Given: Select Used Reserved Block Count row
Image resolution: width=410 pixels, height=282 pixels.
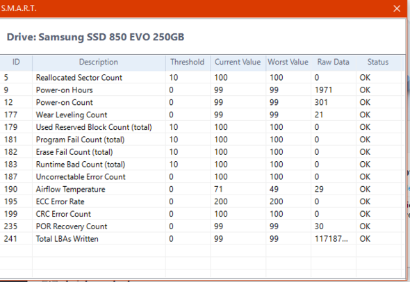Looking at the screenshot, I should (x=201, y=127).
